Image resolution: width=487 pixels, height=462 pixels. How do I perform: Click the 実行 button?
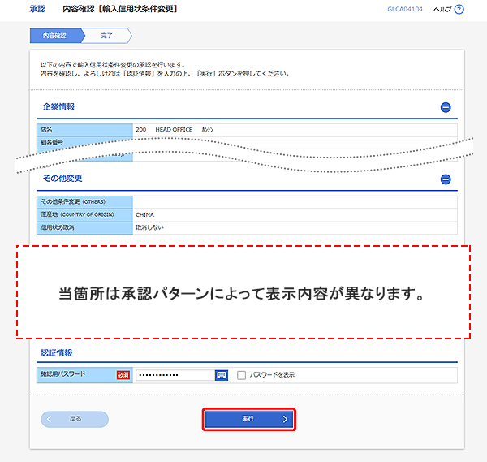tap(249, 419)
